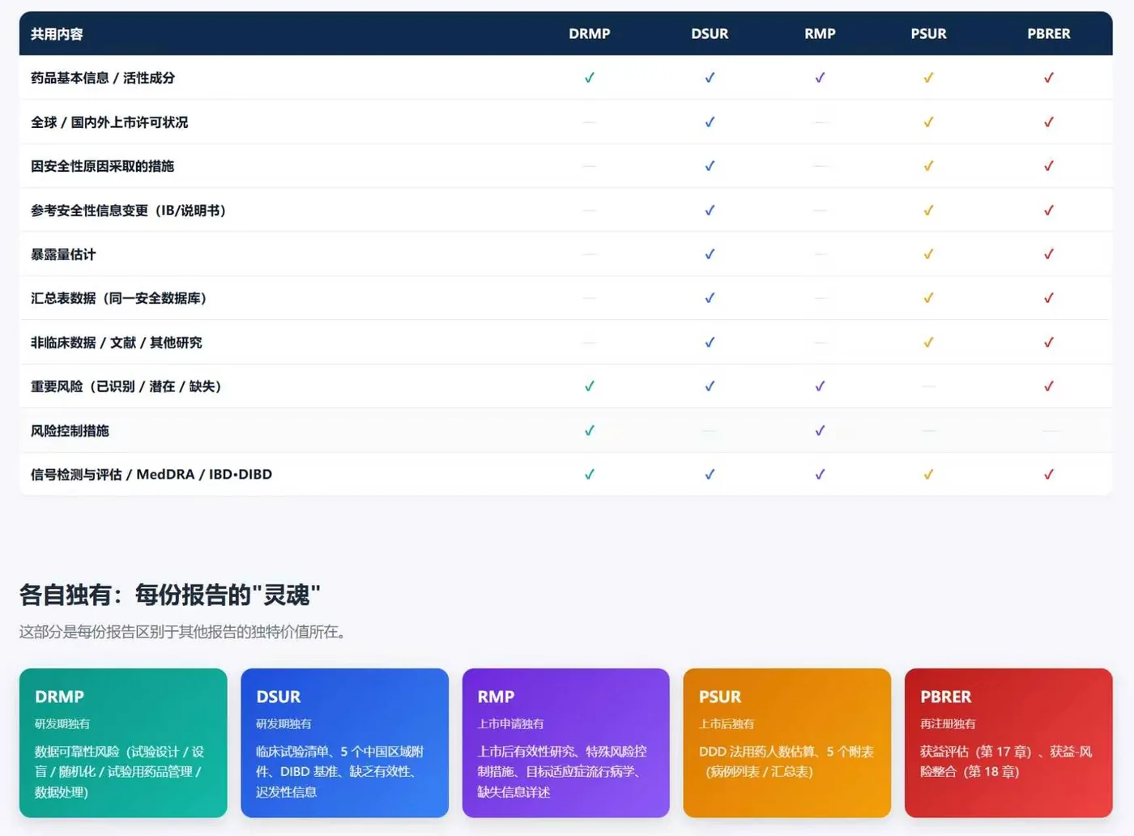1134x836 pixels.
Task: Click the DSUR table column header
Action: click(710, 34)
